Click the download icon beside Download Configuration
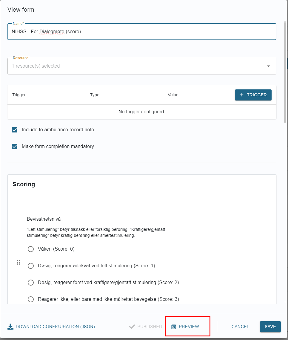Viewport: 288px width, 340px height. tap(10, 327)
